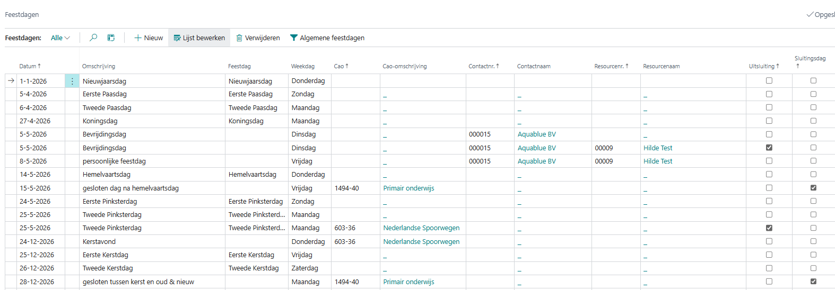
Task: Uncheck Uitsluiting for Bevrijdingsdag Hilde Test
Action: pos(769,148)
